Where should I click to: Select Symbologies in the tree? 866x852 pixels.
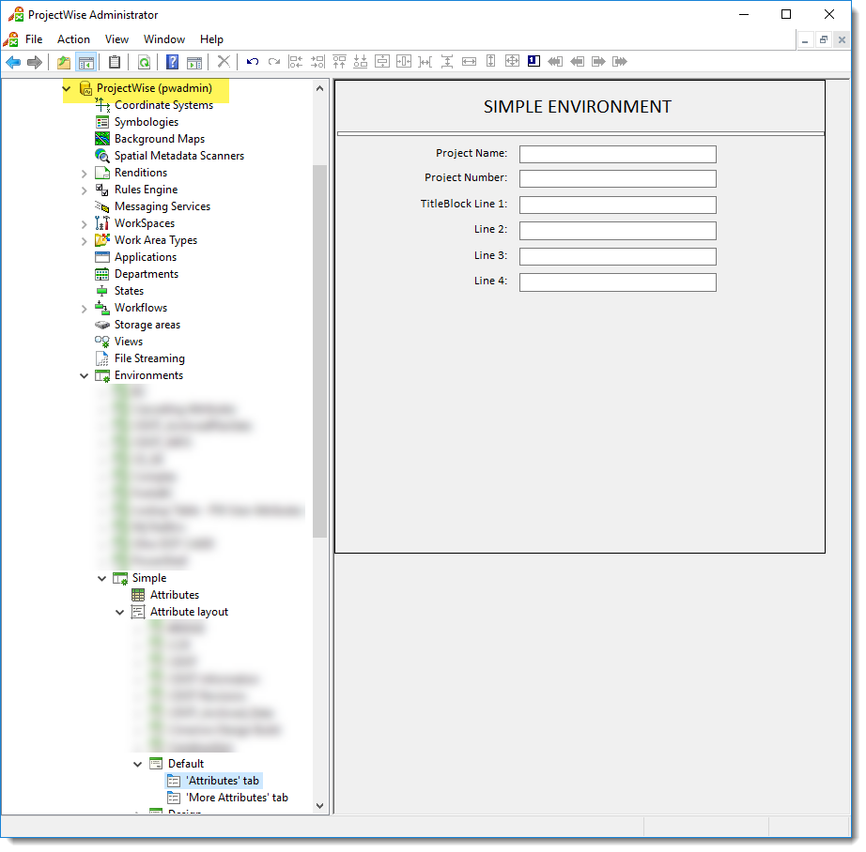pos(147,122)
